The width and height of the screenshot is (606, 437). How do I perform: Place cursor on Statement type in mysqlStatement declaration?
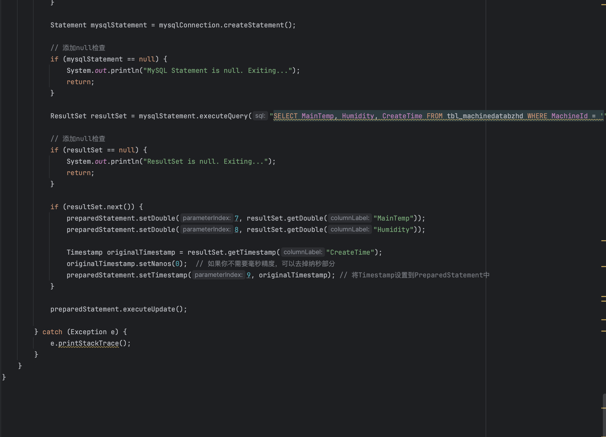[x=68, y=25]
